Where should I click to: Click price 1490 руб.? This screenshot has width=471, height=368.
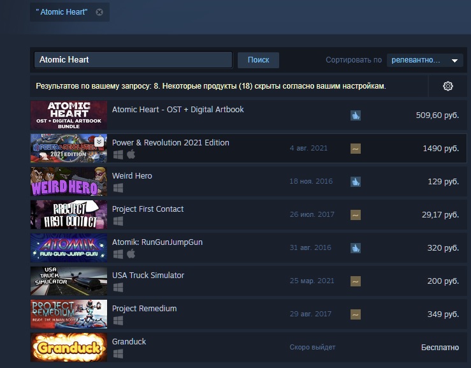(x=441, y=148)
